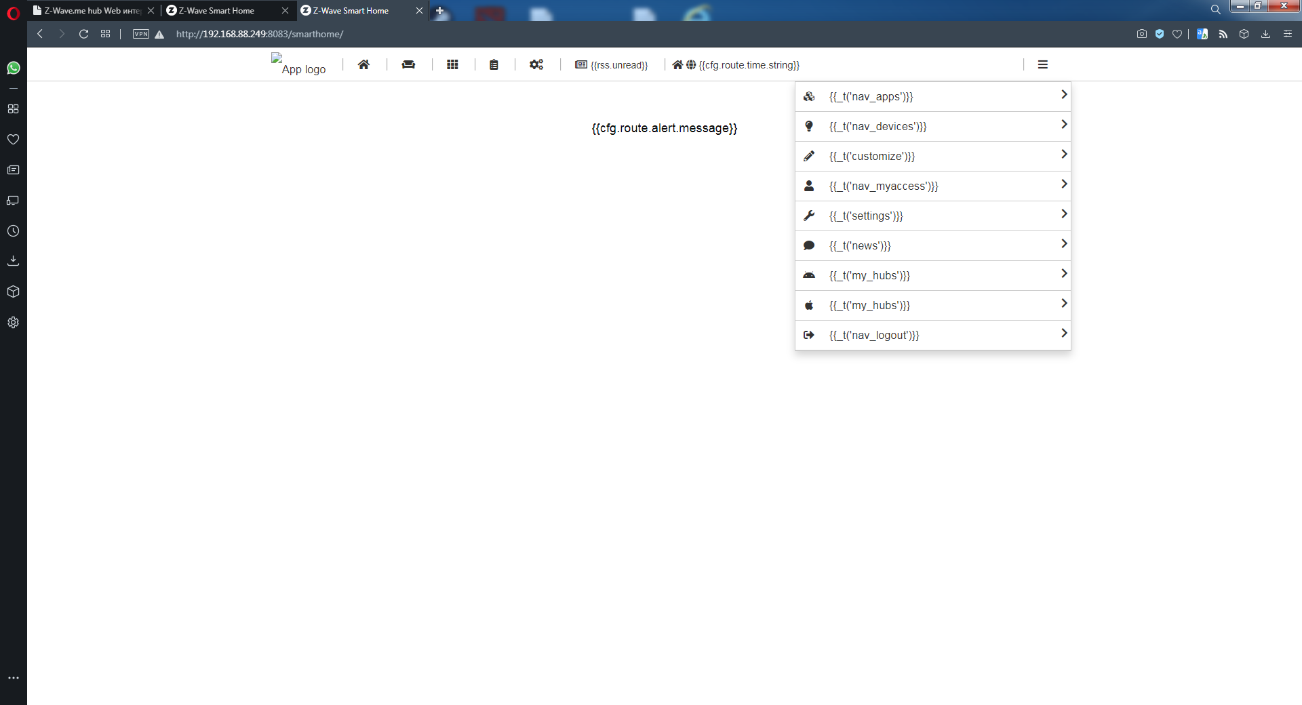Open events via the clipboard icon
This screenshot has width=1302, height=705.
pos(494,64)
